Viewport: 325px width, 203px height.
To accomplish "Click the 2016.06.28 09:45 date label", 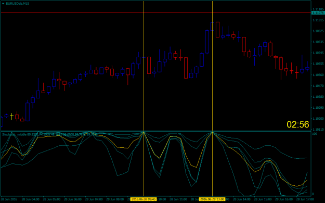I will coord(144,199).
